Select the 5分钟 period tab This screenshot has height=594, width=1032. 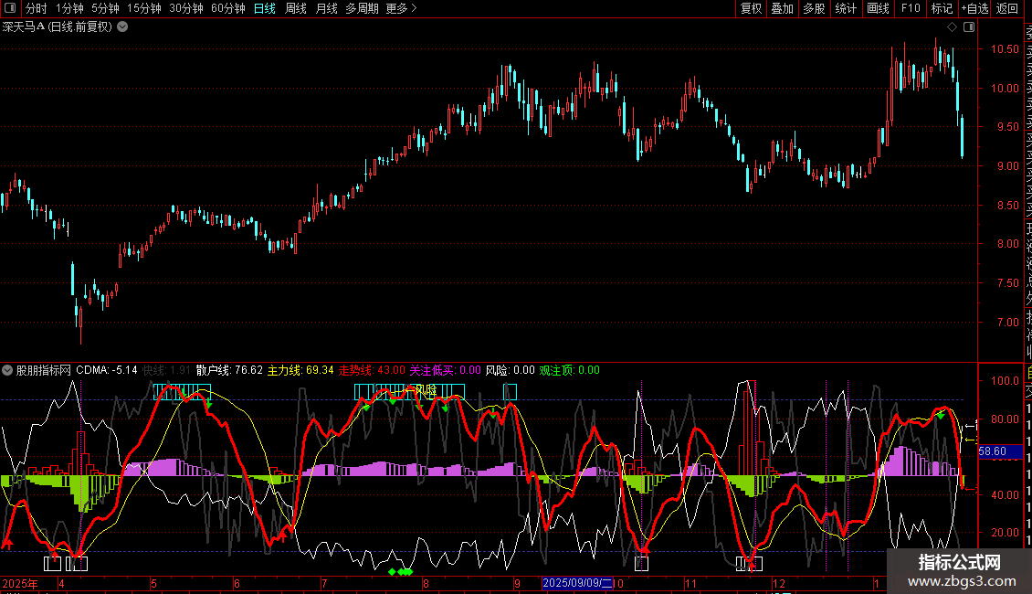point(105,8)
